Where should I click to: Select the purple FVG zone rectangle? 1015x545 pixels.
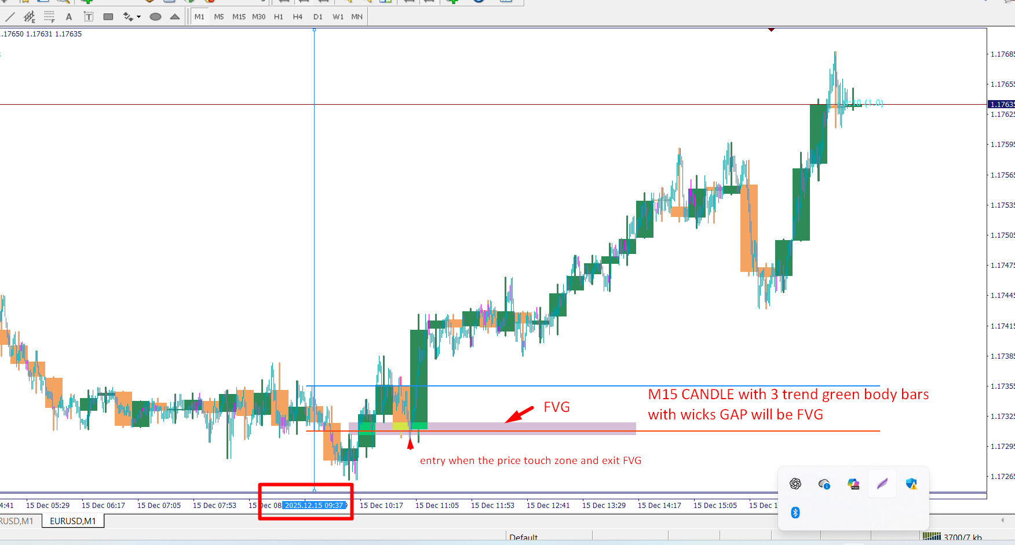click(492, 428)
